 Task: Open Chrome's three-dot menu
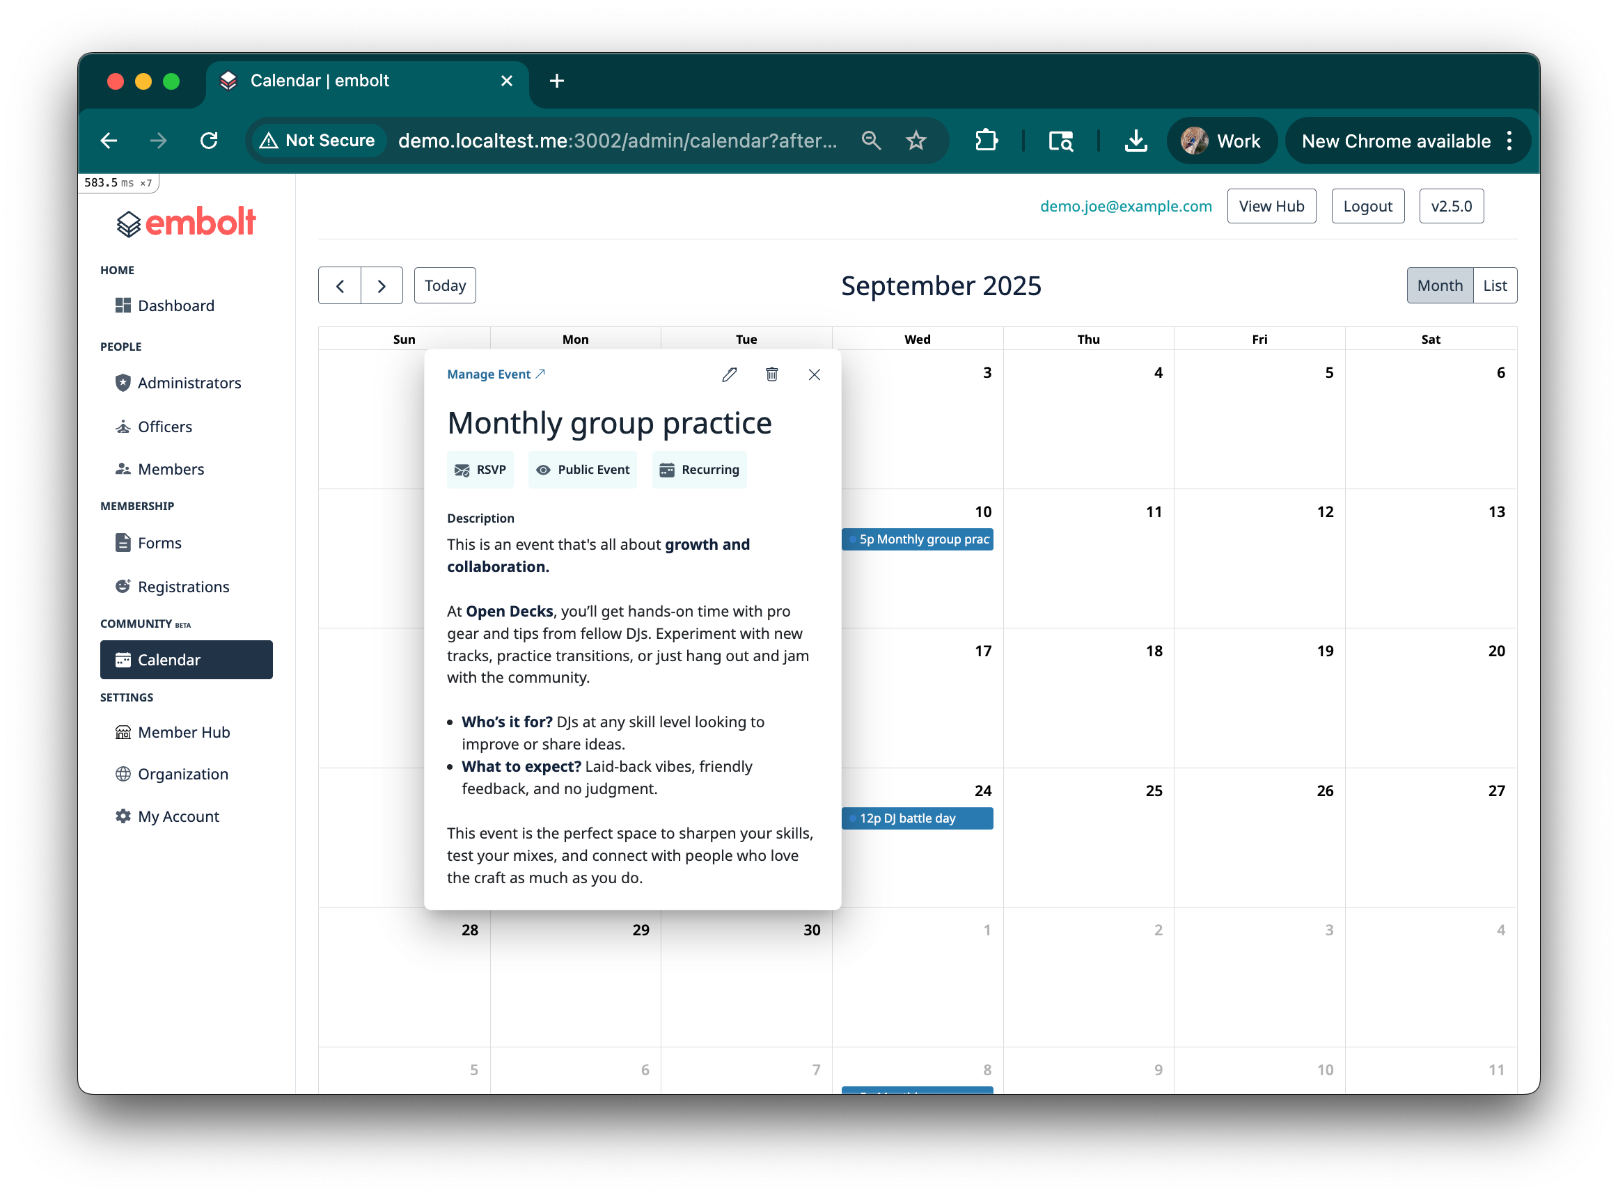1509,141
